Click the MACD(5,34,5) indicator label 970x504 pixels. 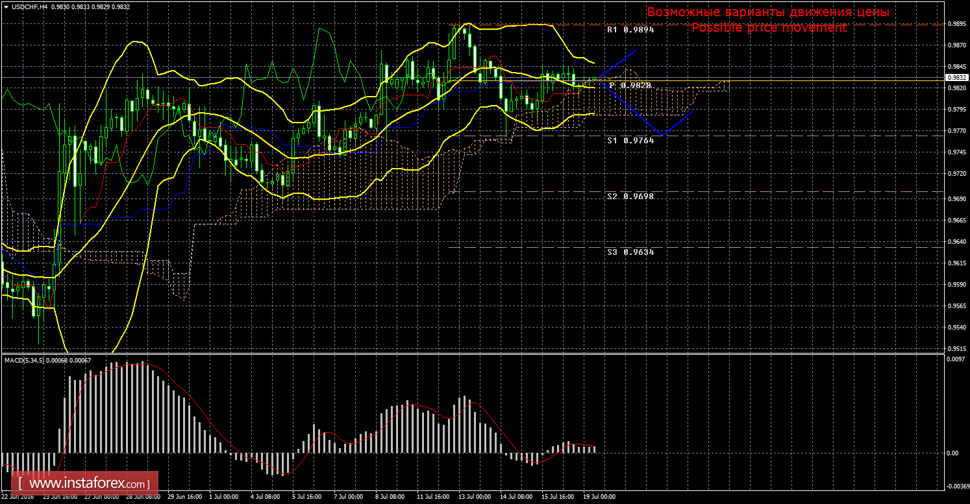click(25, 360)
